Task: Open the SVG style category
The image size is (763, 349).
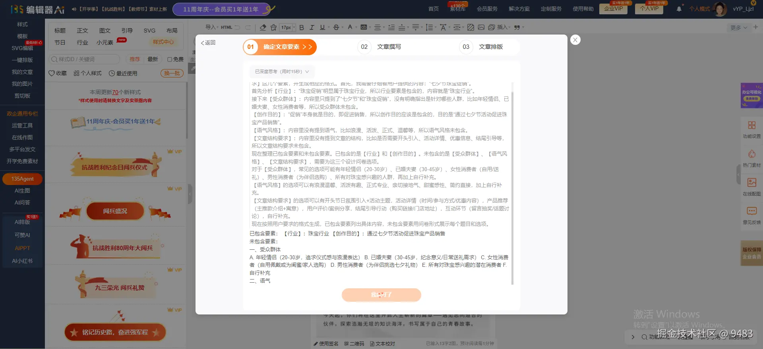Action: (x=149, y=31)
